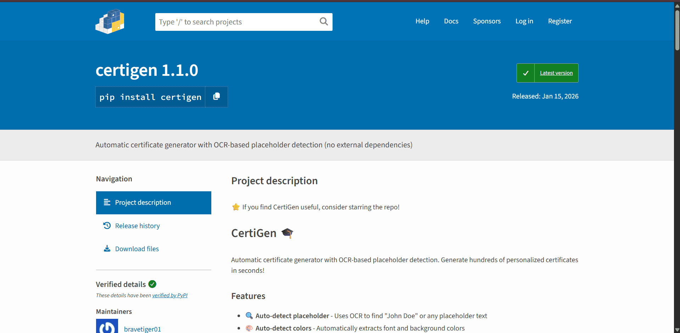680x333 pixels.
Task: Click the 'pip install certigen' command text
Action: pyautogui.click(x=150, y=97)
